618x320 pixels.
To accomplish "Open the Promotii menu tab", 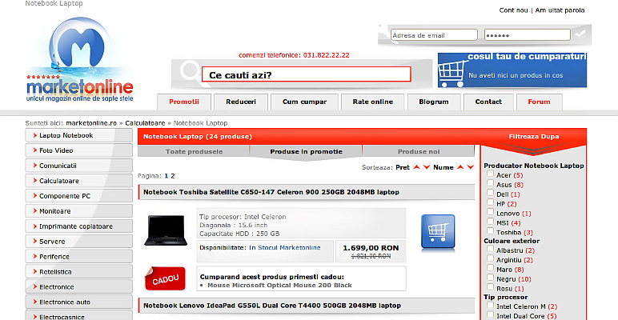I will coord(184,102).
